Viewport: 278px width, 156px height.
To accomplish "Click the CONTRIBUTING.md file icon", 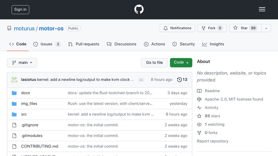I will click(14, 146).
